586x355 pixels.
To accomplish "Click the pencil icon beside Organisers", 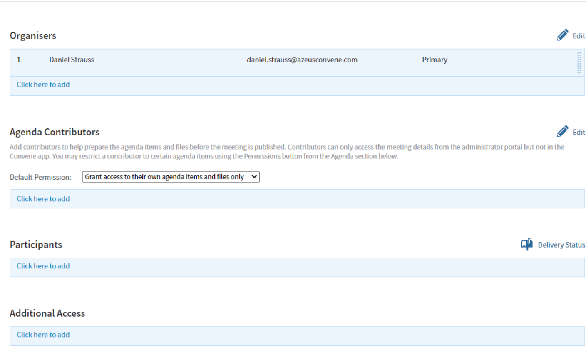I will click(x=562, y=35).
